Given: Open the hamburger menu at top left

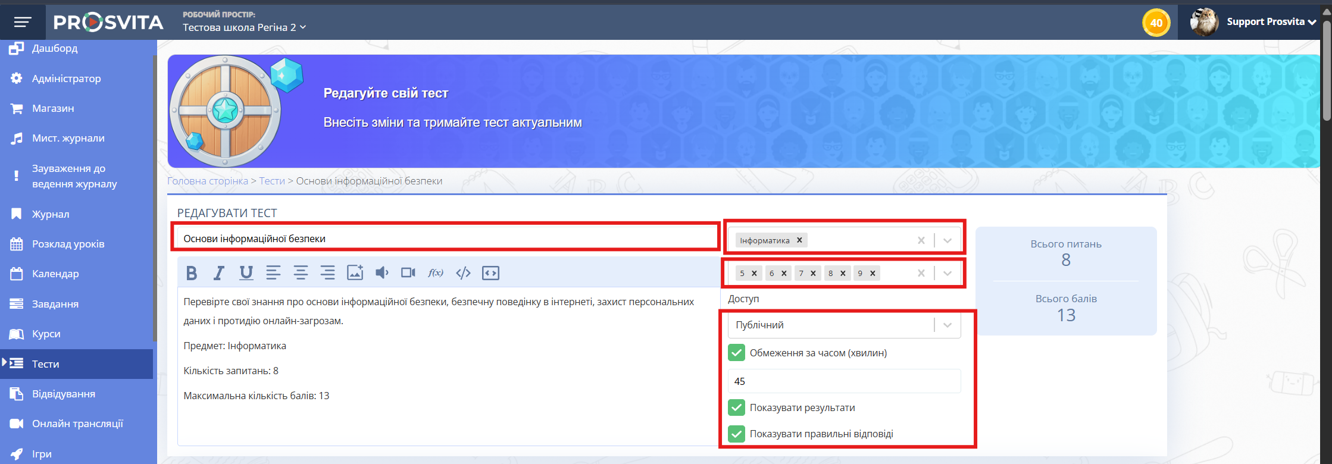Looking at the screenshot, I should (23, 22).
